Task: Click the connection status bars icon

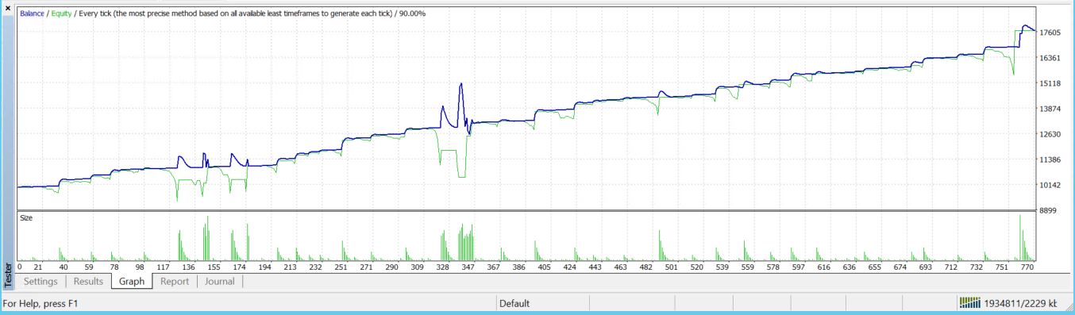Action: tap(970, 303)
